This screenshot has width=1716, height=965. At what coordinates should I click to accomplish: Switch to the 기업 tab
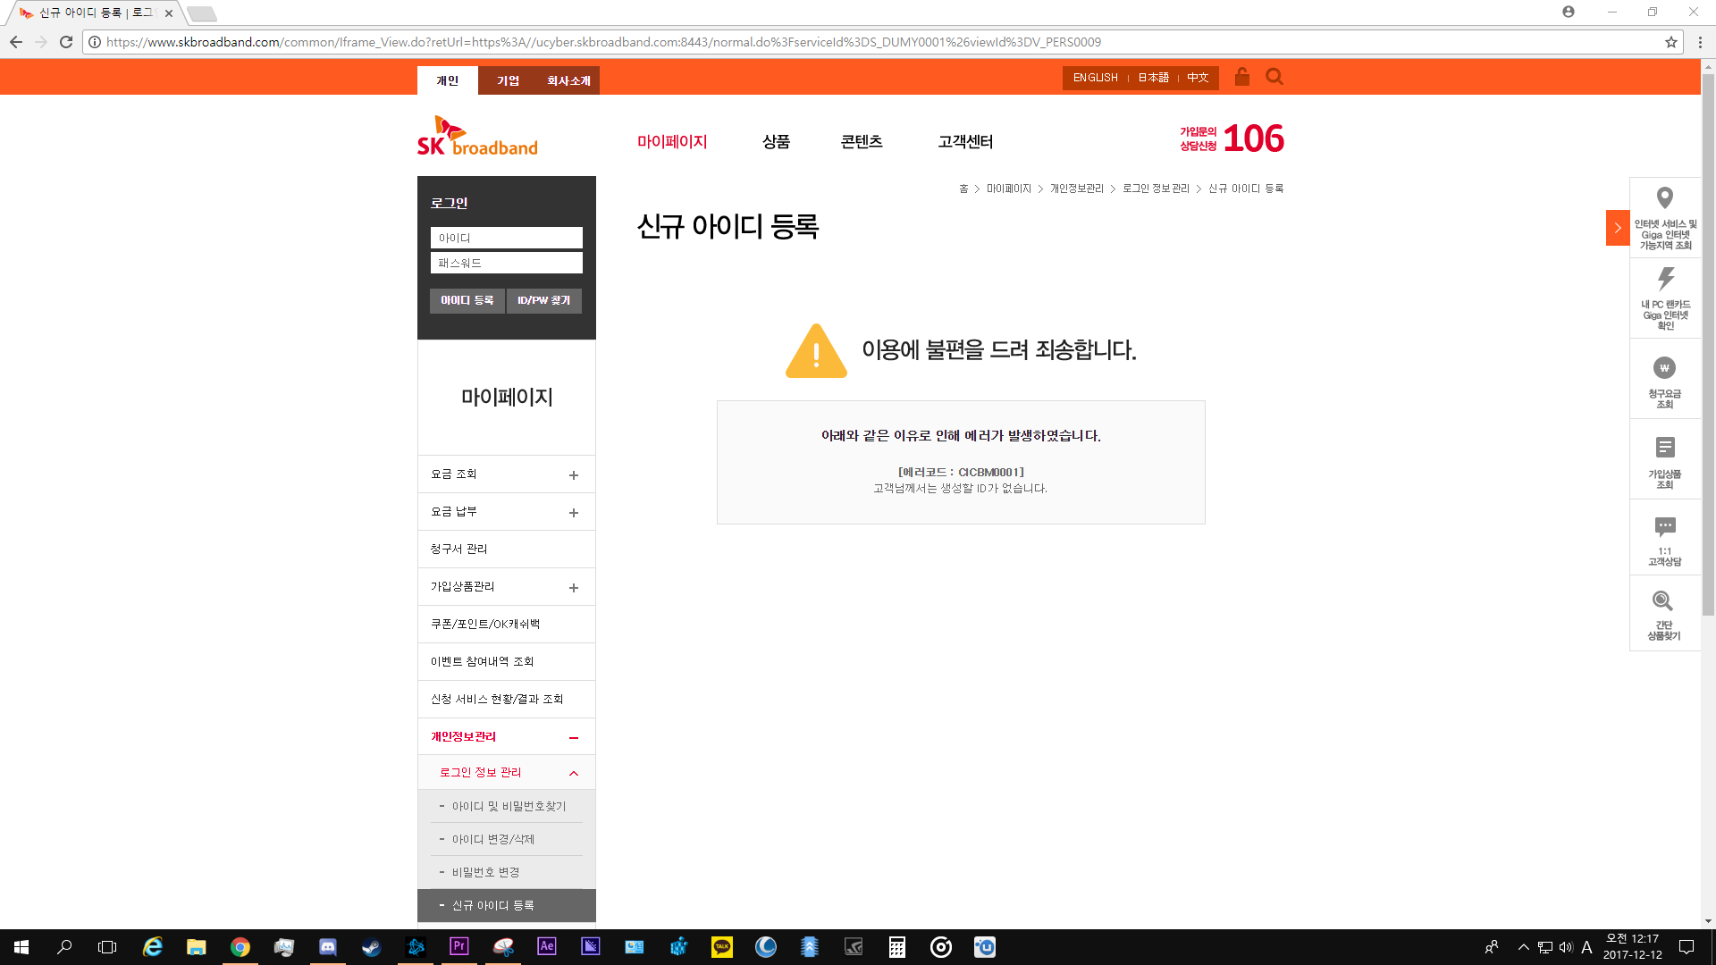point(508,80)
